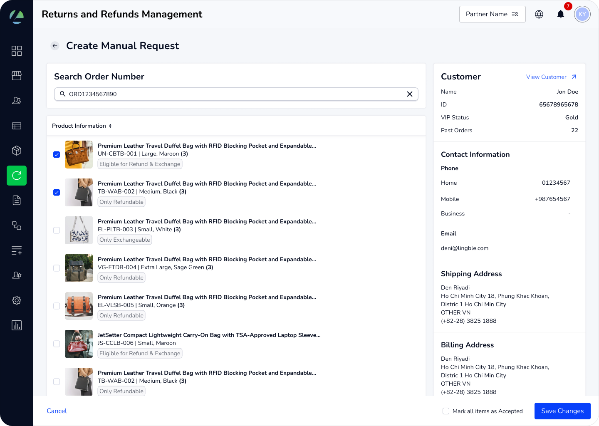
Task: Click the back arrow beside Create Manual Request
Action: 55,46
